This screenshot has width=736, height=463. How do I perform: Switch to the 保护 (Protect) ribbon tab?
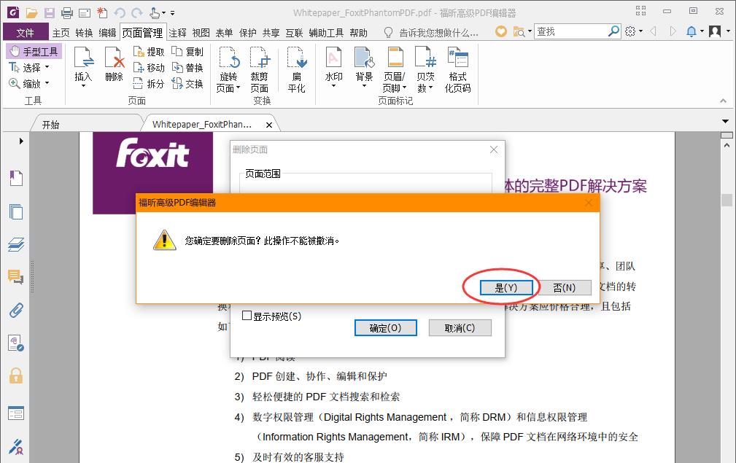[x=248, y=33]
